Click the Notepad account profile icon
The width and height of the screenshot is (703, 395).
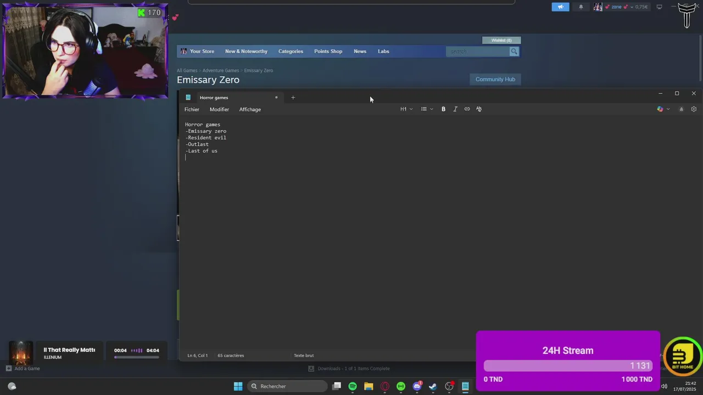[x=681, y=109]
